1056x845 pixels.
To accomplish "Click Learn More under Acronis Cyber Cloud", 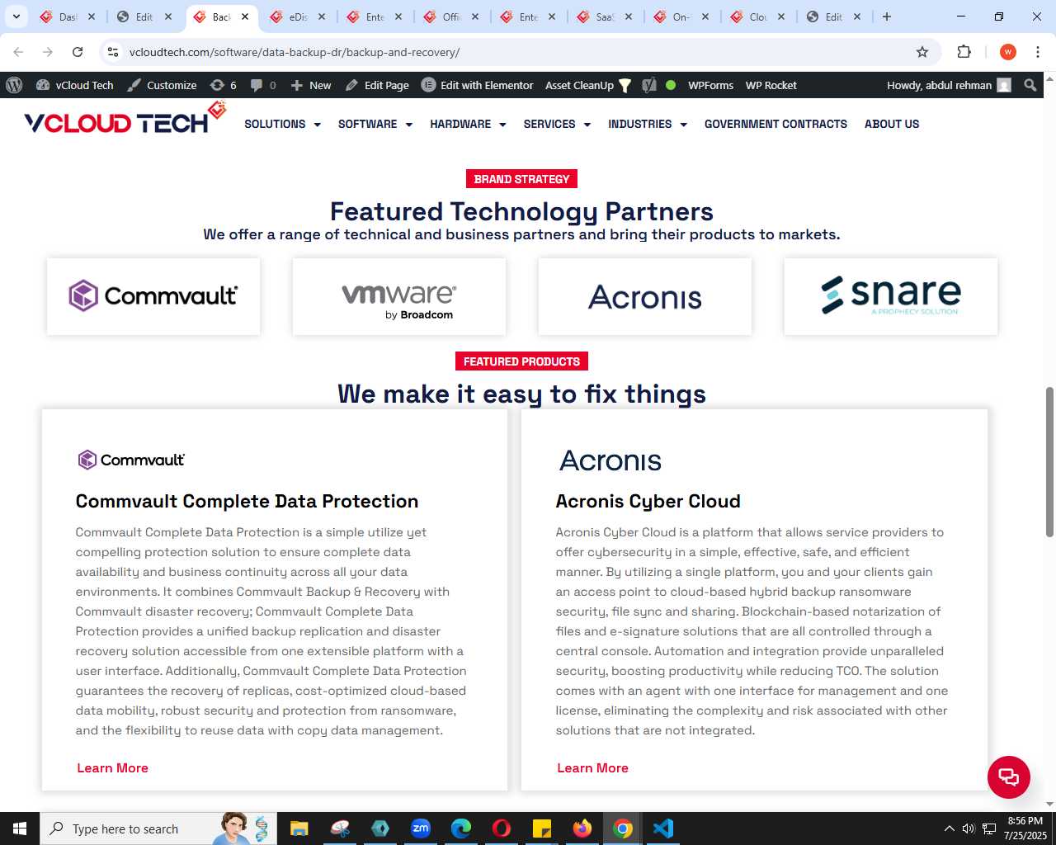I will coord(592,768).
